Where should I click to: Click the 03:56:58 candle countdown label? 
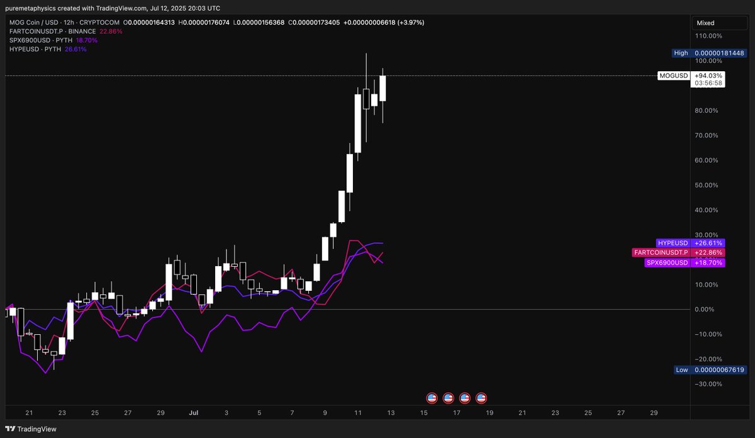708,83
